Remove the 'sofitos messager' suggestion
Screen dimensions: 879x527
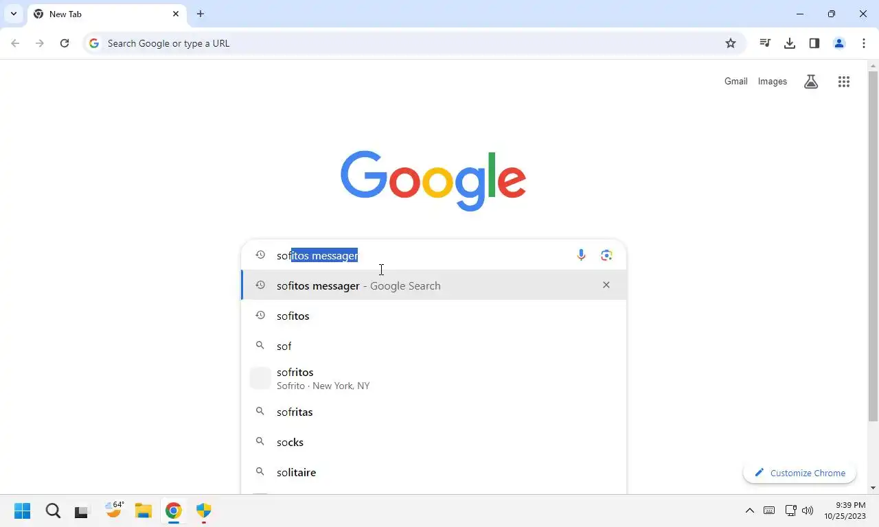pyautogui.click(x=606, y=285)
